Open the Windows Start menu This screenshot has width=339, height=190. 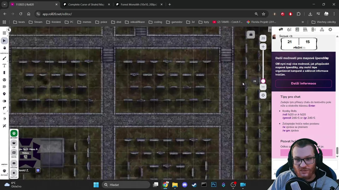(x=96, y=185)
